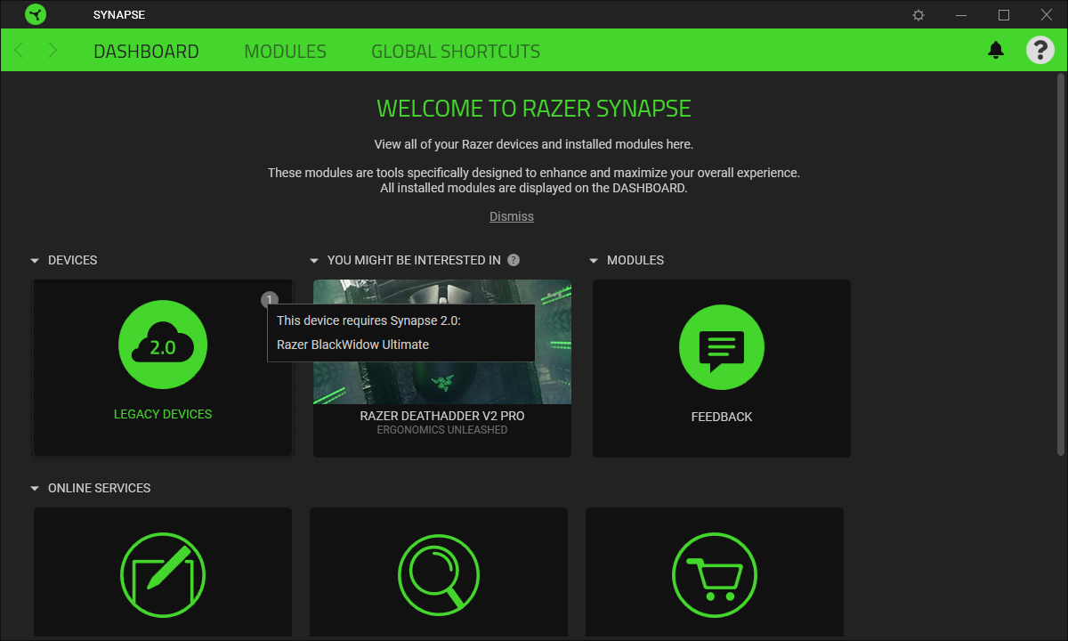Open the Global Shortcuts tab
The width and height of the screenshot is (1068, 641).
coord(456,52)
